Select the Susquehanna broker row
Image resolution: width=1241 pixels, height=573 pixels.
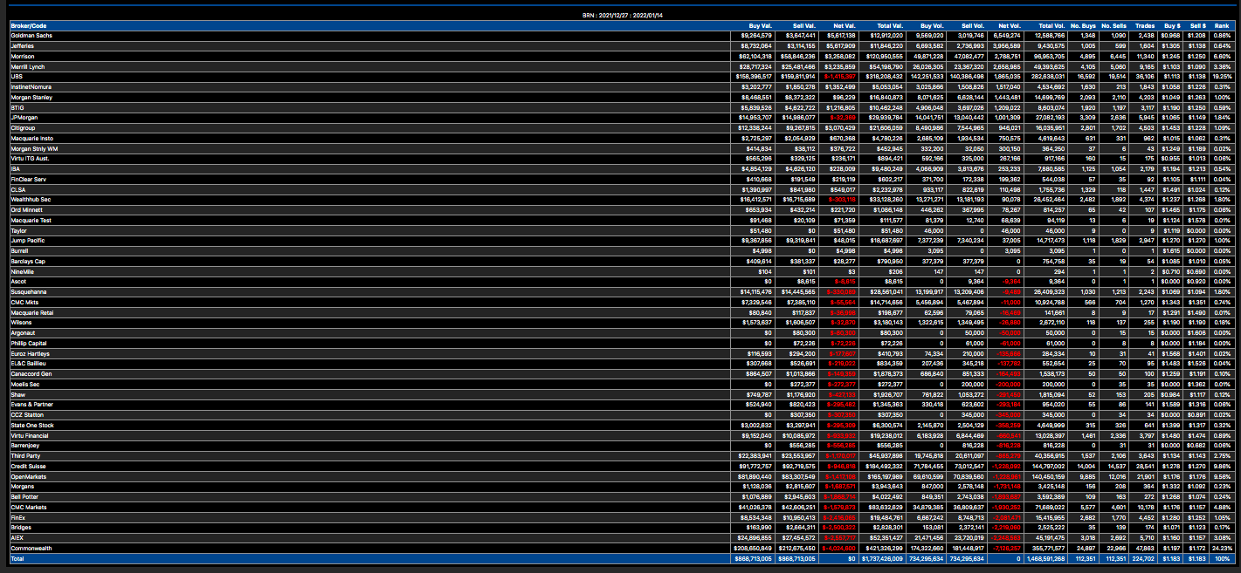click(620, 292)
